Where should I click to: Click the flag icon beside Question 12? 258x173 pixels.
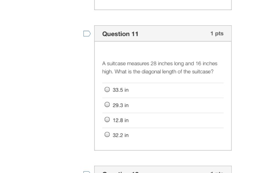87,172
